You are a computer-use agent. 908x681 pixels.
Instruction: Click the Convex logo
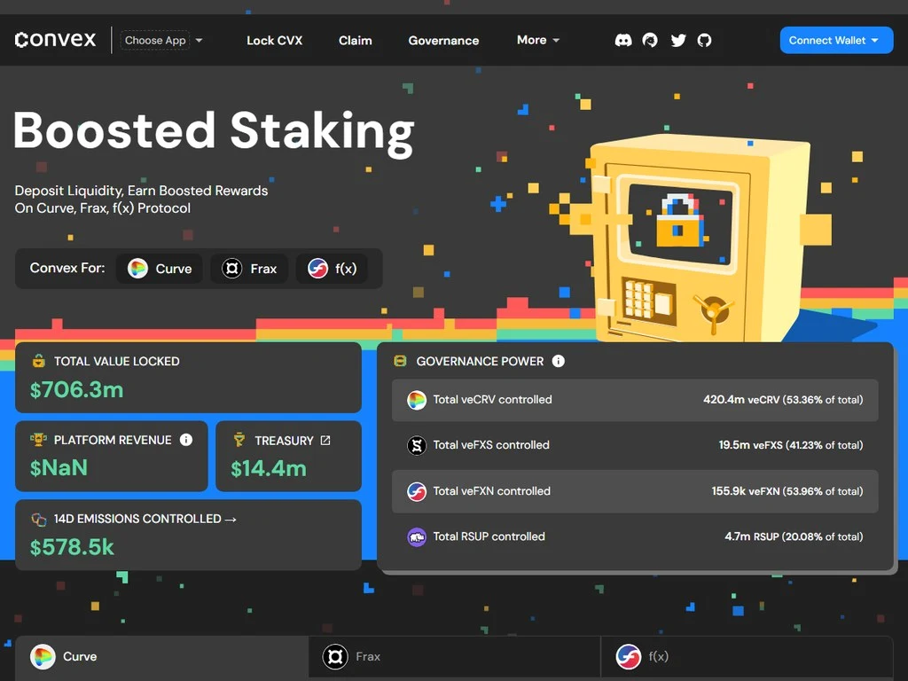point(56,39)
